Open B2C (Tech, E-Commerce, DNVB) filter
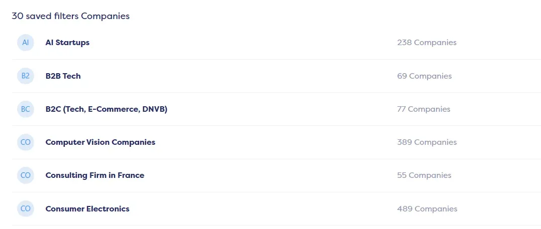 (106, 109)
